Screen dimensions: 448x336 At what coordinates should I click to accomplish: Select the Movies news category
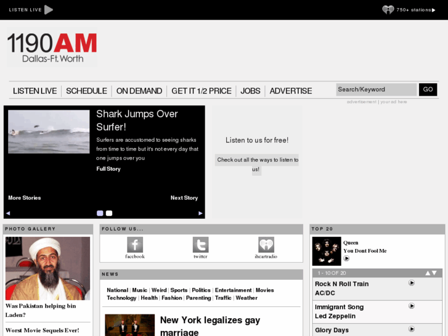click(265, 290)
